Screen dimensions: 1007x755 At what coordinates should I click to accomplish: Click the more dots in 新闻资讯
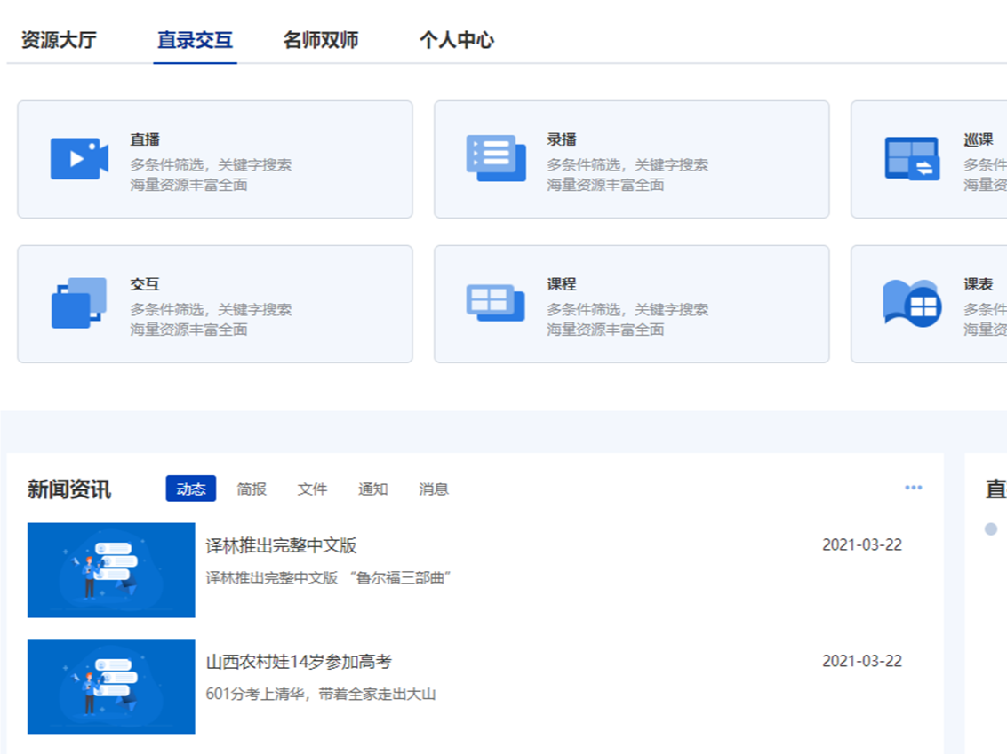914,488
